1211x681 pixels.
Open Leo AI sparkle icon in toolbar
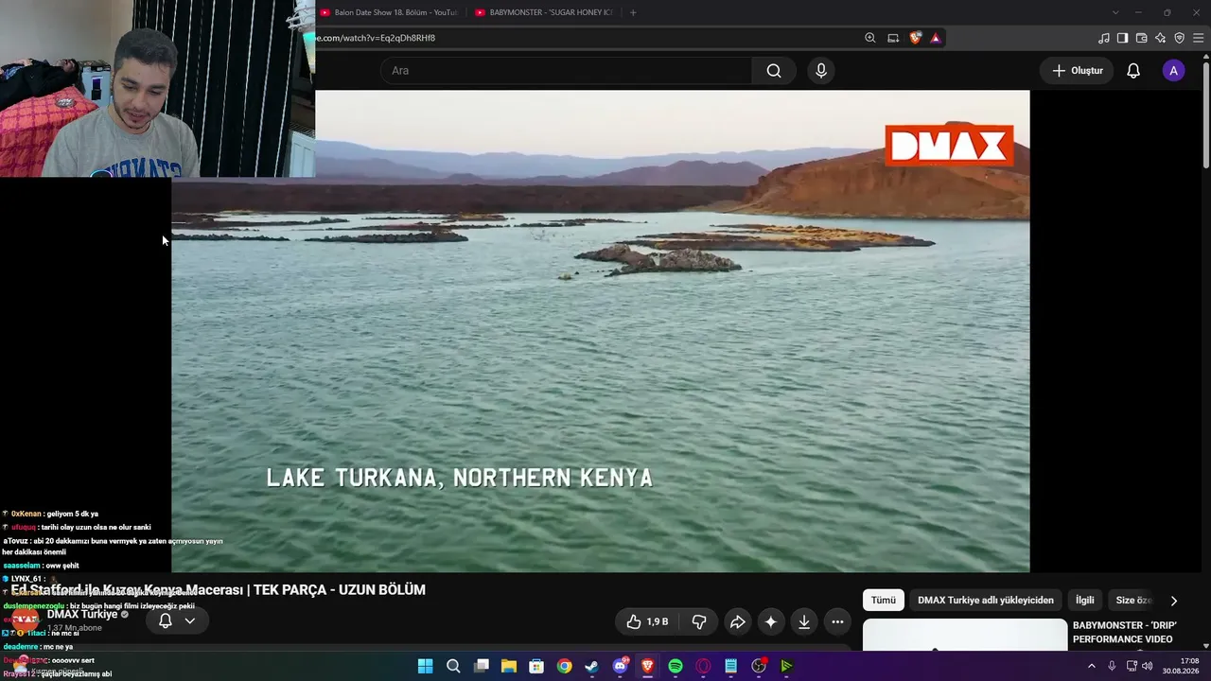1161,38
